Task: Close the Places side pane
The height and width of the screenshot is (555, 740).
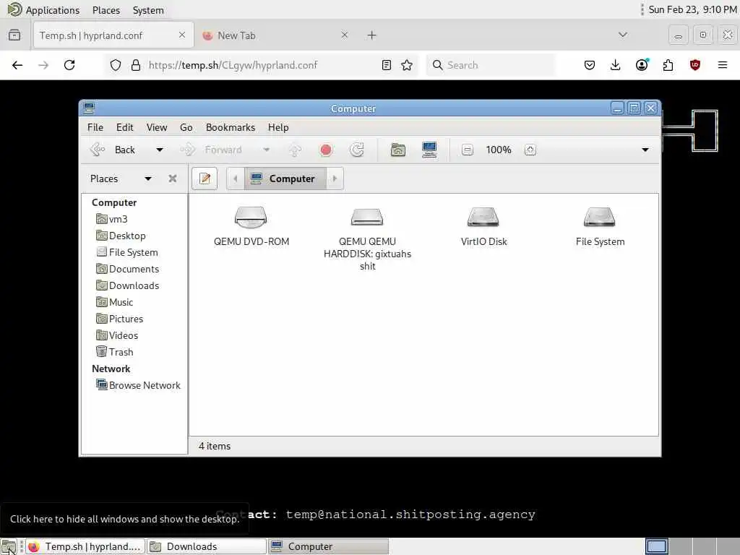Action: [x=172, y=178]
